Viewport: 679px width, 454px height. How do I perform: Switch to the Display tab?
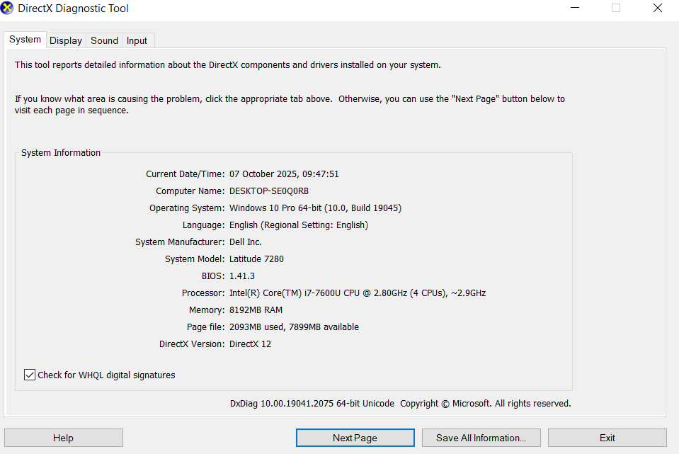[66, 40]
